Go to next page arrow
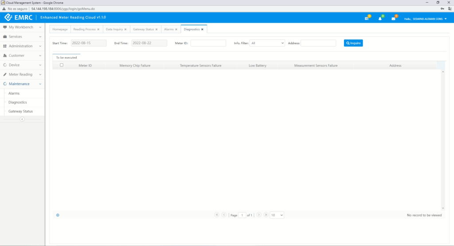Viewport: 454px width, 246px height. (x=258, y=215)
